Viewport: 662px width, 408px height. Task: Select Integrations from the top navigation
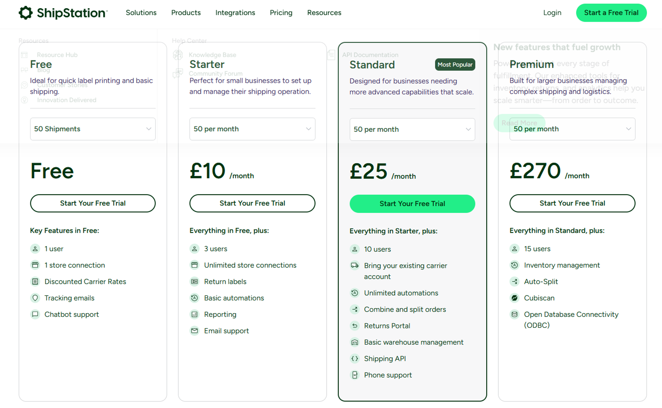(235, 12)
